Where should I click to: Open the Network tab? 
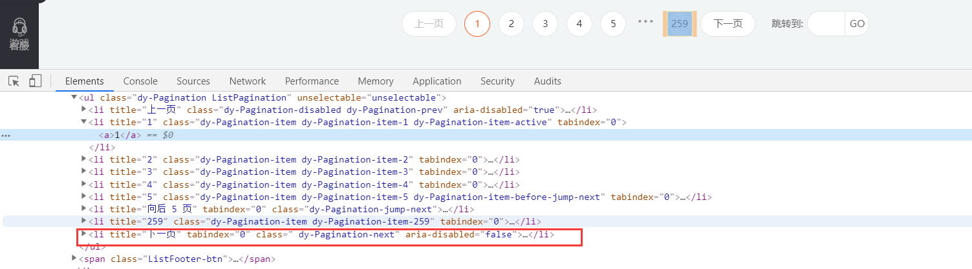[x=248, y=81]
